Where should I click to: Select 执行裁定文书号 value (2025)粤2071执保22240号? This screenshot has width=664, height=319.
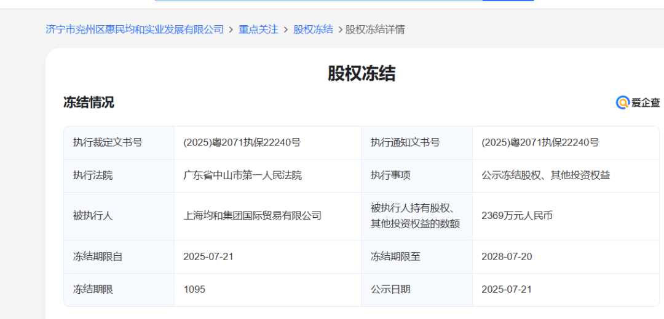click(x=242, y=143)
